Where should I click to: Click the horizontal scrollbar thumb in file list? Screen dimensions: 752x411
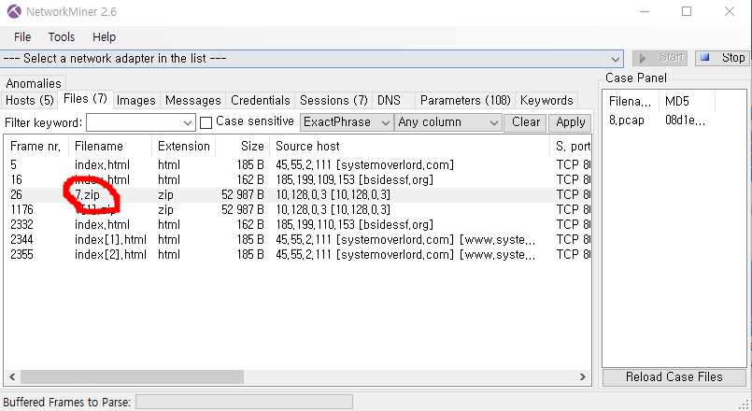click(x=132, y=377)
